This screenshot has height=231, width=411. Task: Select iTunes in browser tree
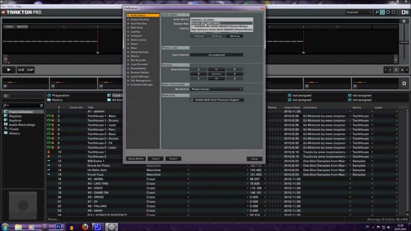tap(14, 129)
